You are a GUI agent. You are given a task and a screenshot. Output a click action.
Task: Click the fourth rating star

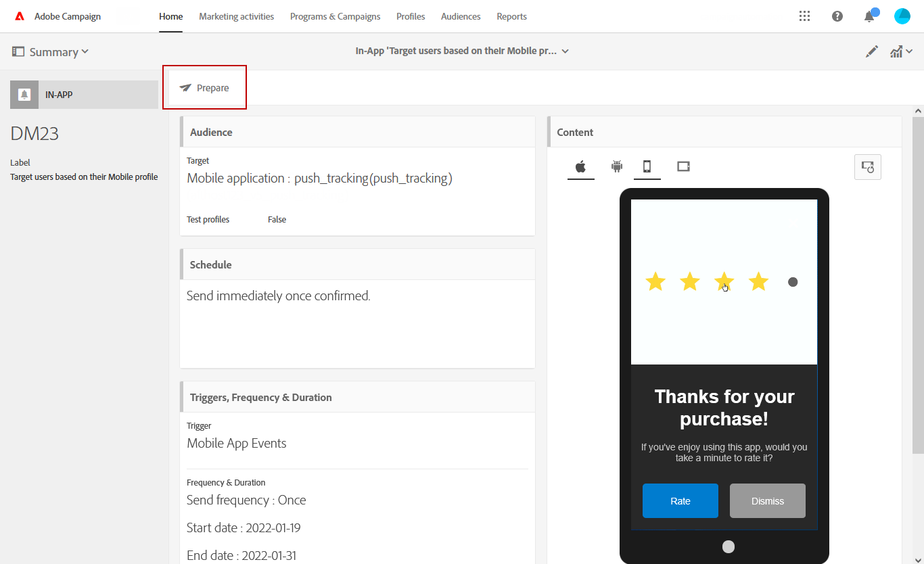pyautogui.click(x=758, y=281)
